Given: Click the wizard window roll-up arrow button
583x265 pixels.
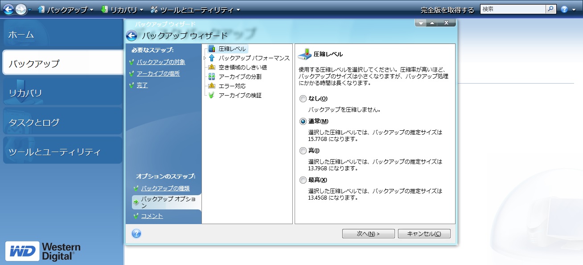Looking at the screenshot, I should pyautogui.click(x=432, y=23).
